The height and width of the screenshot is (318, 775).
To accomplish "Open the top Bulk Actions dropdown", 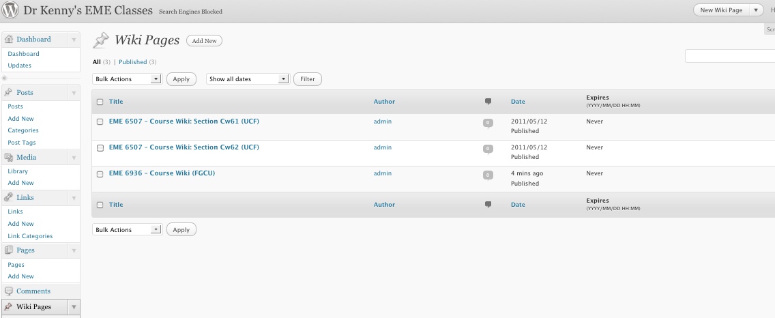I will (127, 79).
